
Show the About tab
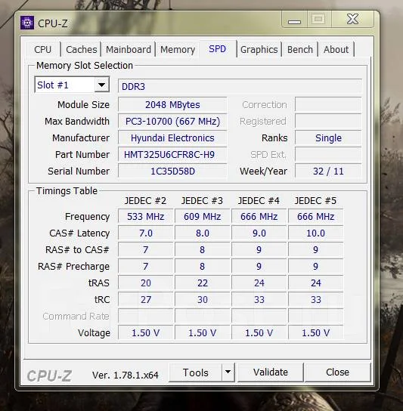pyautogui.click(x=336, y=49)
